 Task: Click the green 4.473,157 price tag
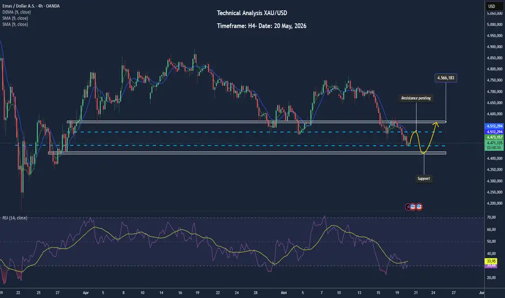point(494,137)
